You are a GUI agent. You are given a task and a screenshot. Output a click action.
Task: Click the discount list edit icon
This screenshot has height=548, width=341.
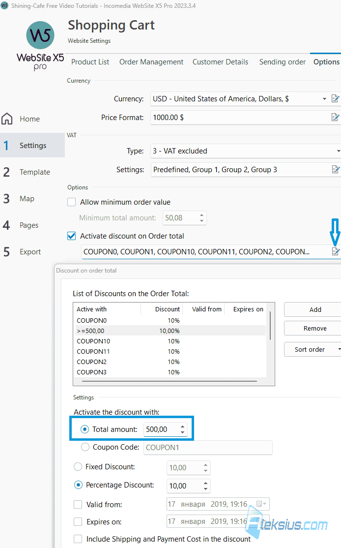pyautogui.click(x=336, y=251)
